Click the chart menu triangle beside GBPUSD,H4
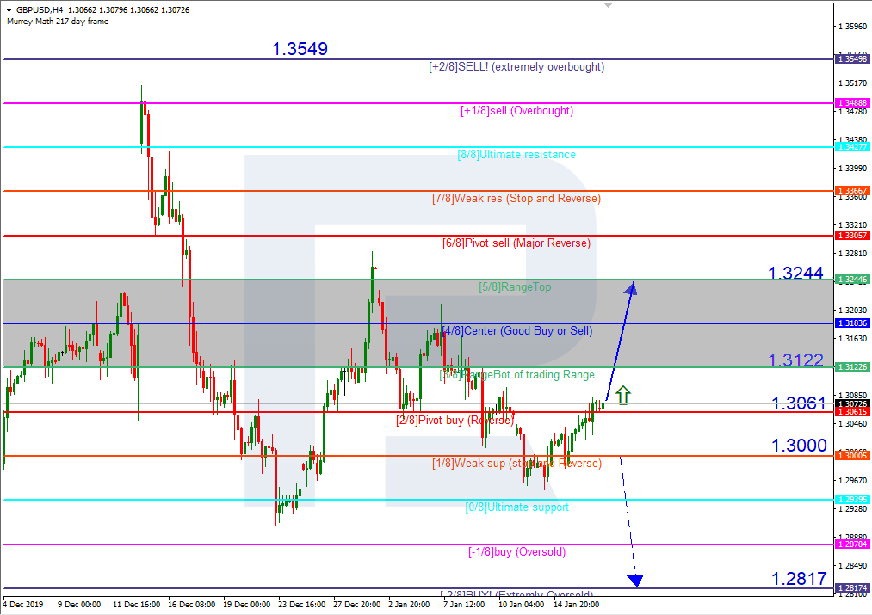This screenshot has width=872, height=615. click(9, 10)
